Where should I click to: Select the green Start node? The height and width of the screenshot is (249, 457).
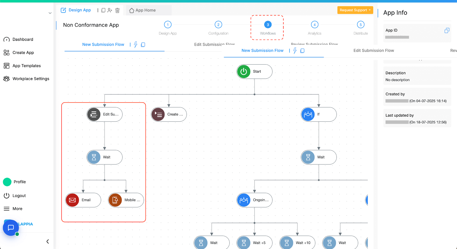pos(254,71)
